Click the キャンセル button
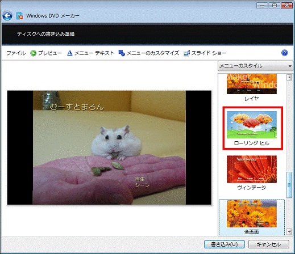This screenshot has width=295, height=254. click(x=269, y=244)
